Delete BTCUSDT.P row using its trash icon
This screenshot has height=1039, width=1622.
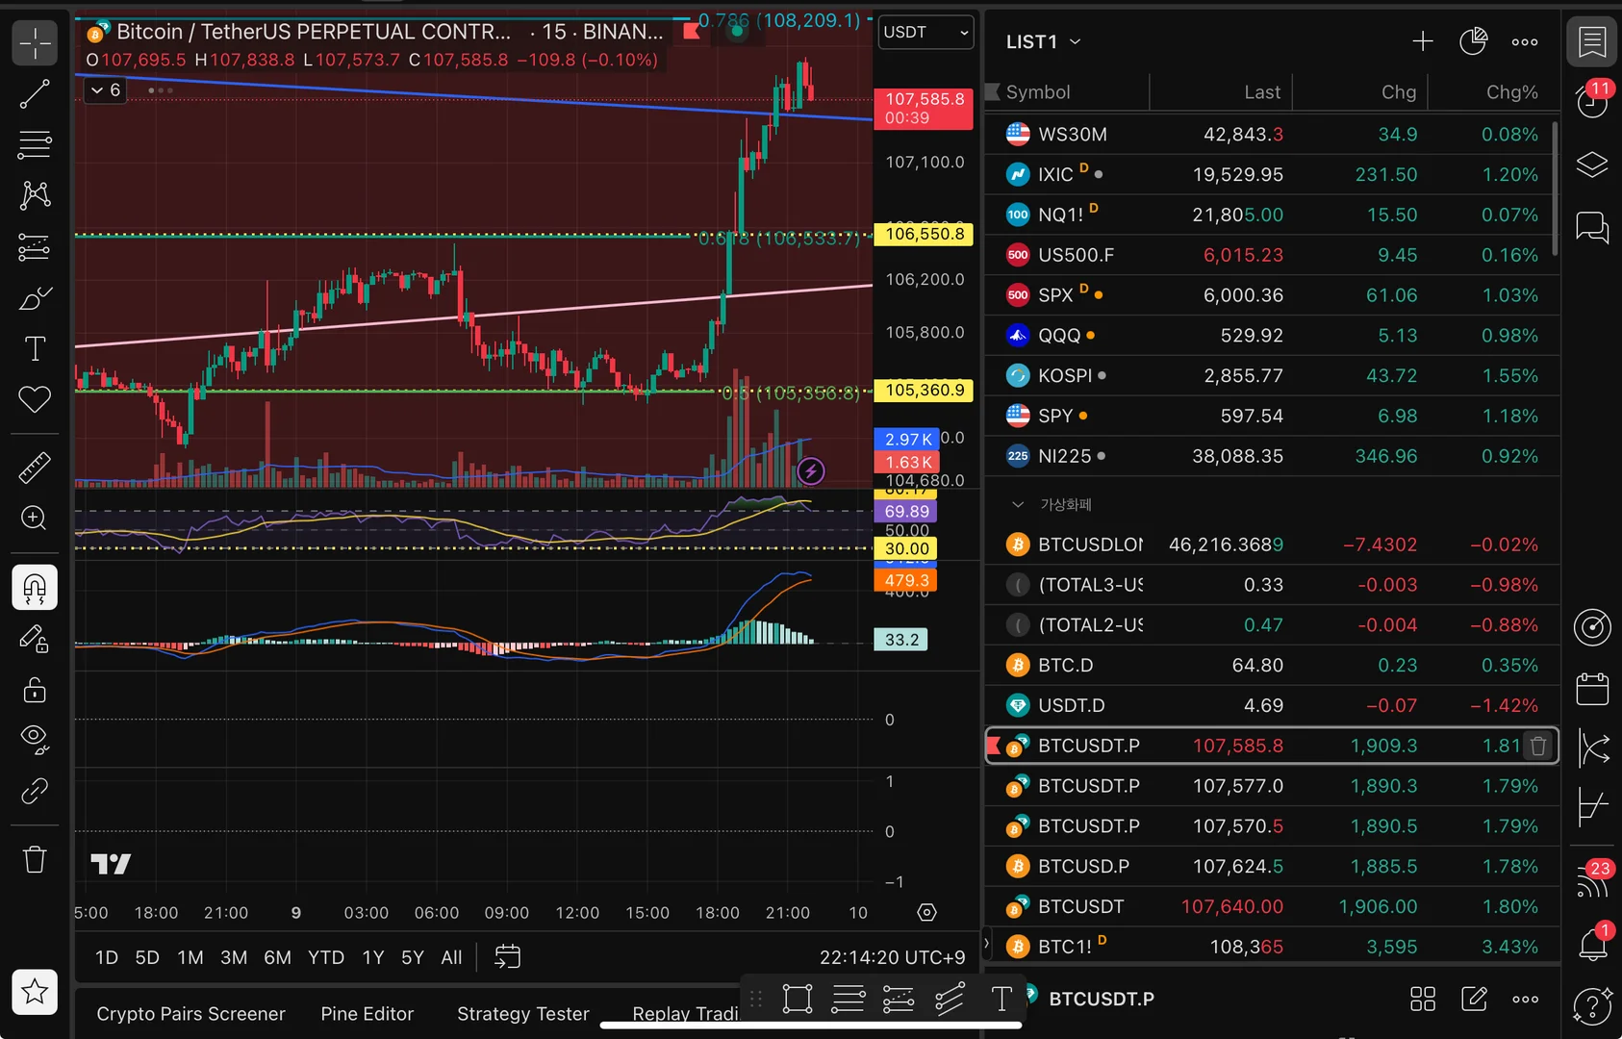(x=1538, y=746)
